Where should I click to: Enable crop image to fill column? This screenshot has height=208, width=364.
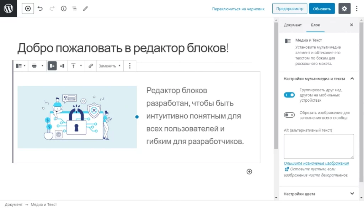click(289, 114)
